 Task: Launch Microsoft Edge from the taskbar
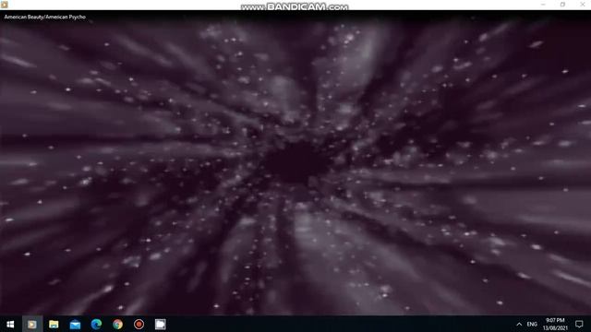tap(96, 324)
